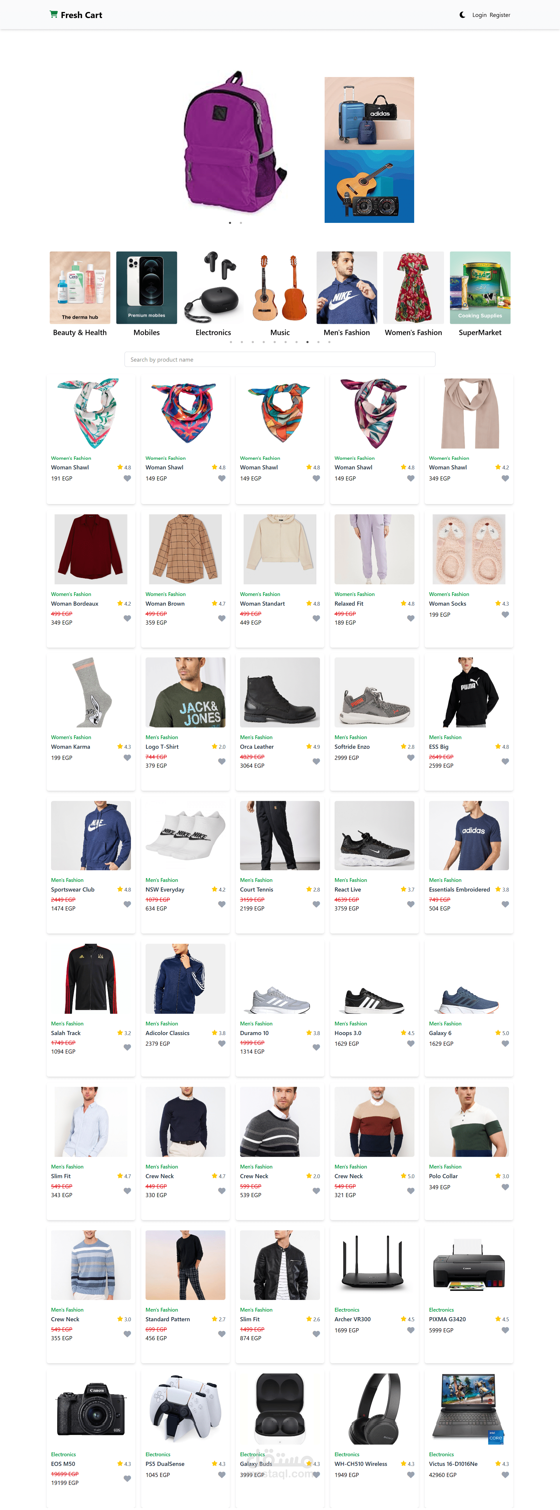Wishlist the Galaxy 6 shoes using the heart icon
This screenshot has width=560, height=1510.
click(505, 1044)
